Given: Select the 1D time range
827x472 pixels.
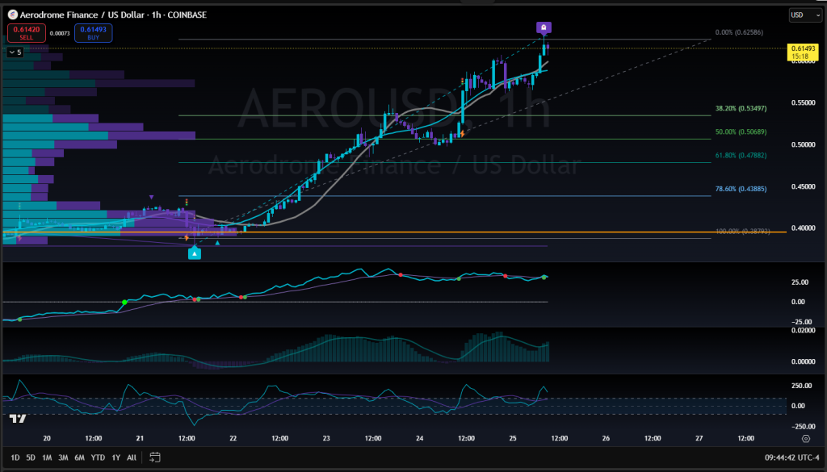Looking at the screenshot, I should 15,457.
